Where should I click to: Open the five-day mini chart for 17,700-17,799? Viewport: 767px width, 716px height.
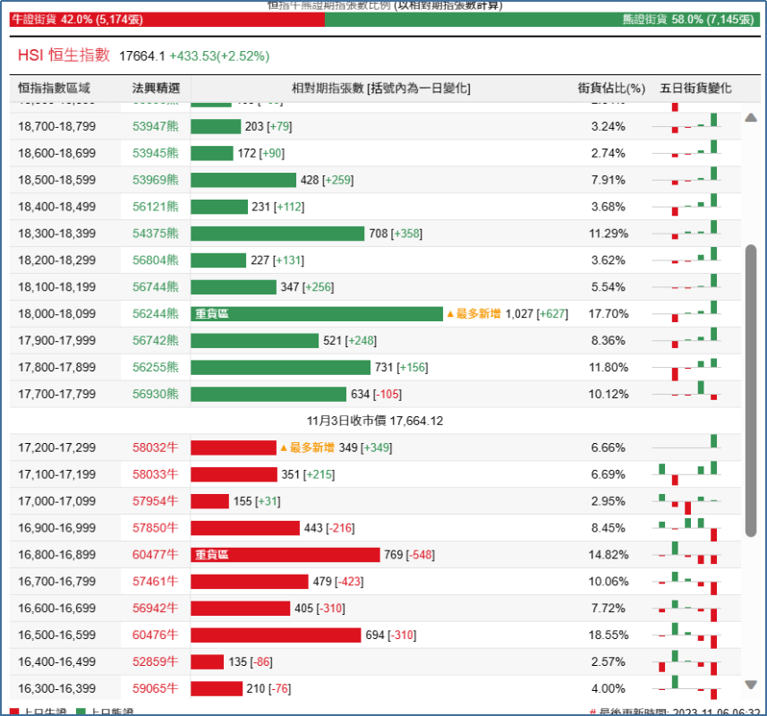pyautogui.click(x=695, y=394)
